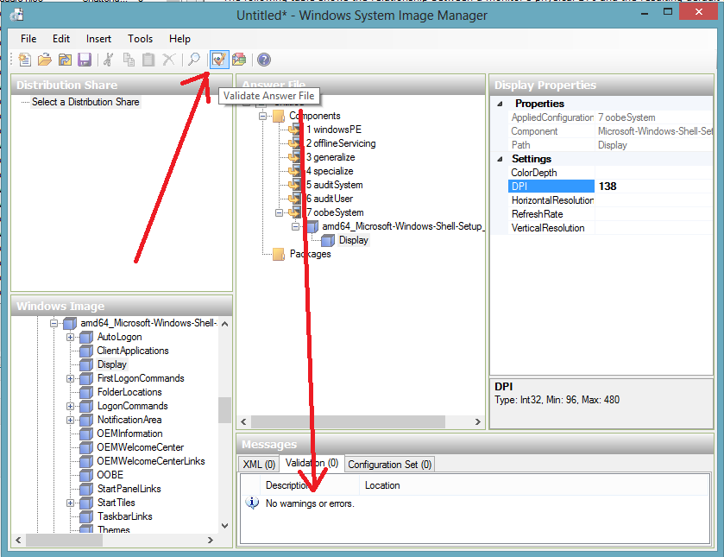Select TaskbarLinks in Windows Image tree
This screenshot has height=557, width=724.
(x=124, y=516)
